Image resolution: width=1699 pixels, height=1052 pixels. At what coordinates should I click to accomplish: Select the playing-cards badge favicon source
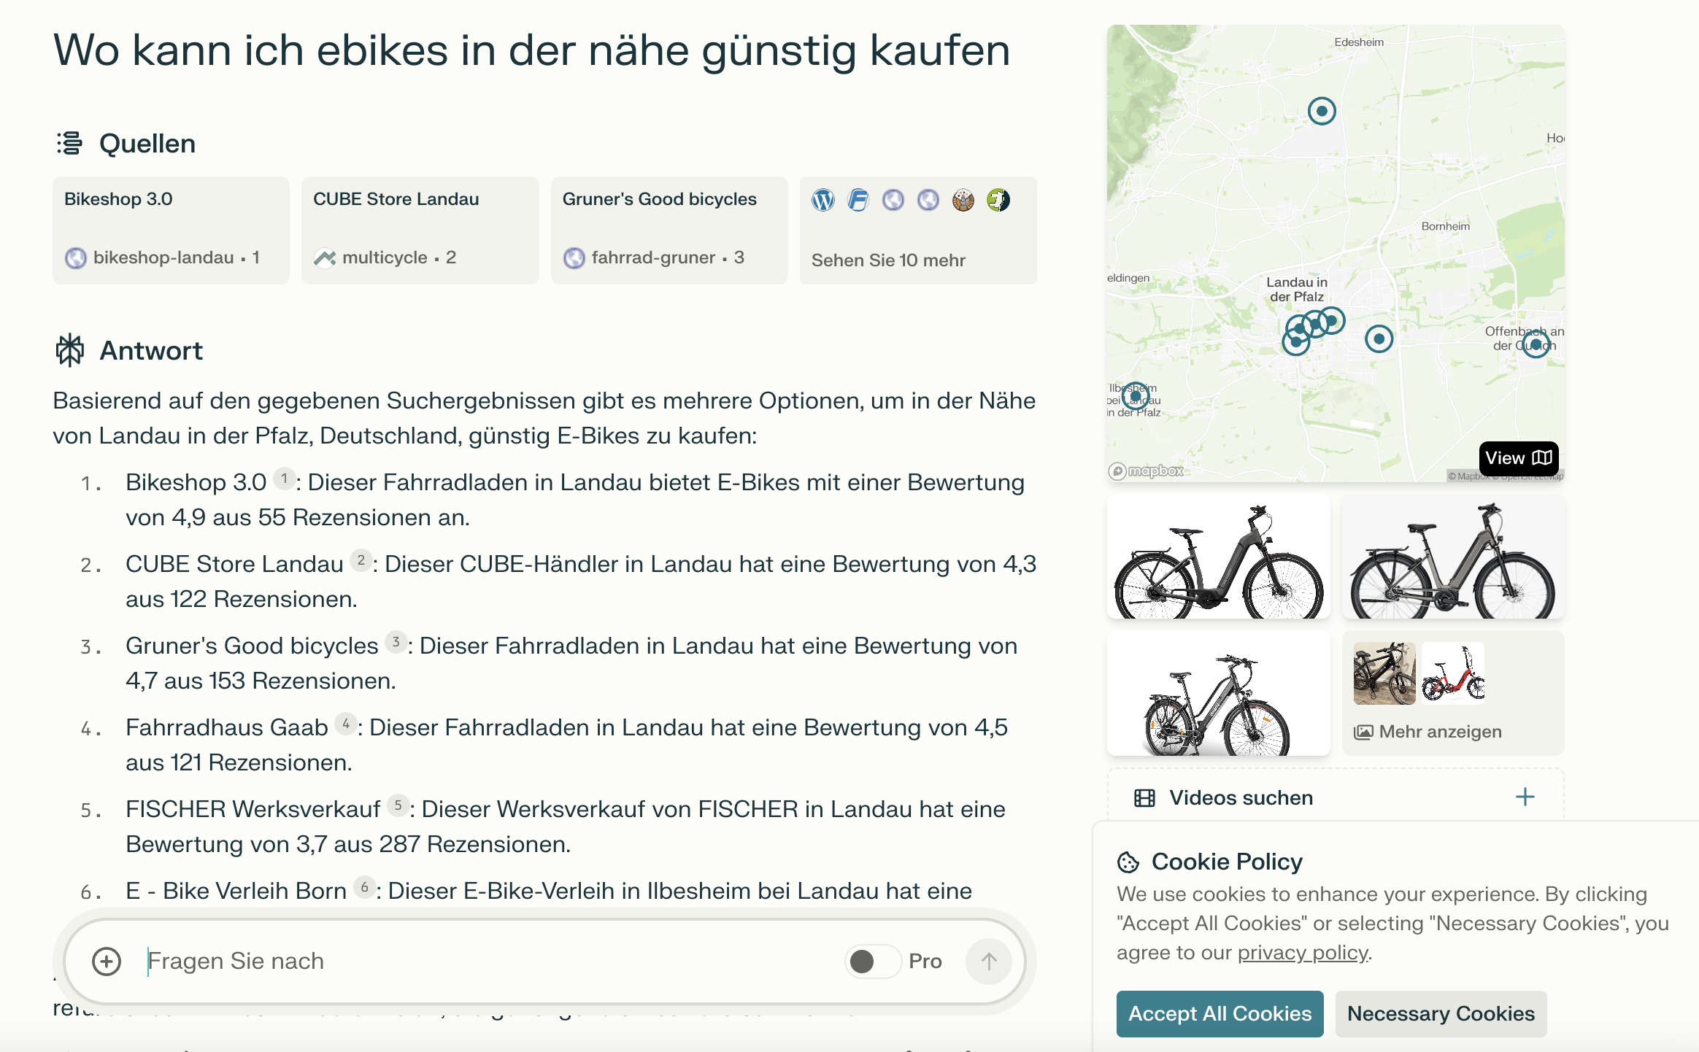963,199
